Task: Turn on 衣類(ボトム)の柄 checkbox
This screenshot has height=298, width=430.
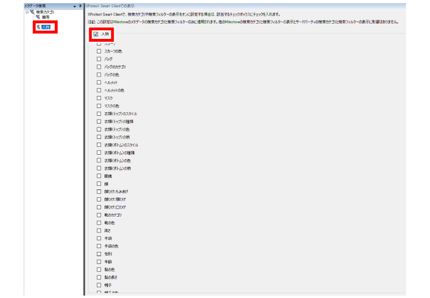Action: (x=99, y=168)
